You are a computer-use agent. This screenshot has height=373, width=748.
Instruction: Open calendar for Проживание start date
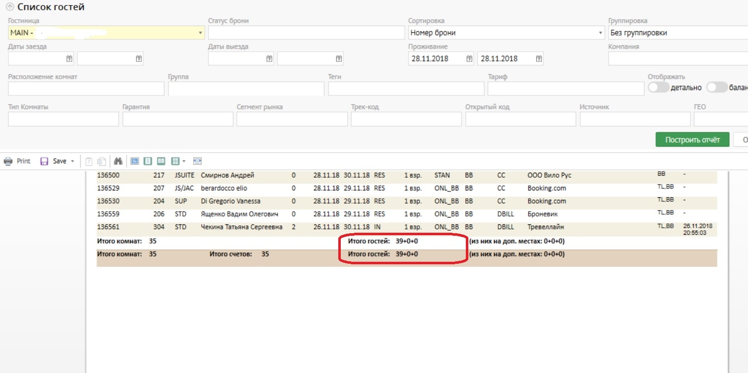(x=469, y=59)
